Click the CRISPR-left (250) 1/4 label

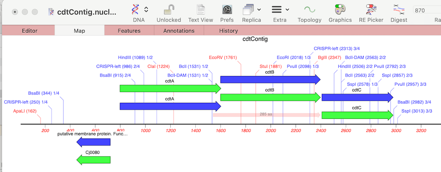point(26,102)
